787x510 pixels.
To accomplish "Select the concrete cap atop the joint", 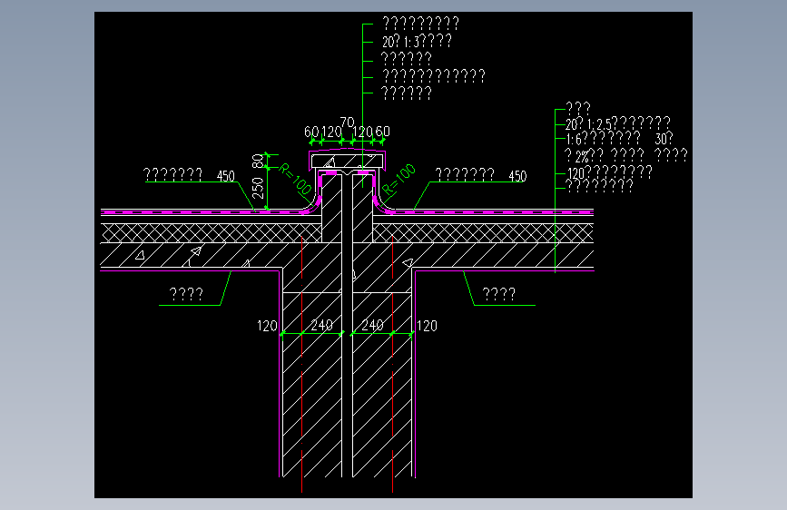I will 347,162.
